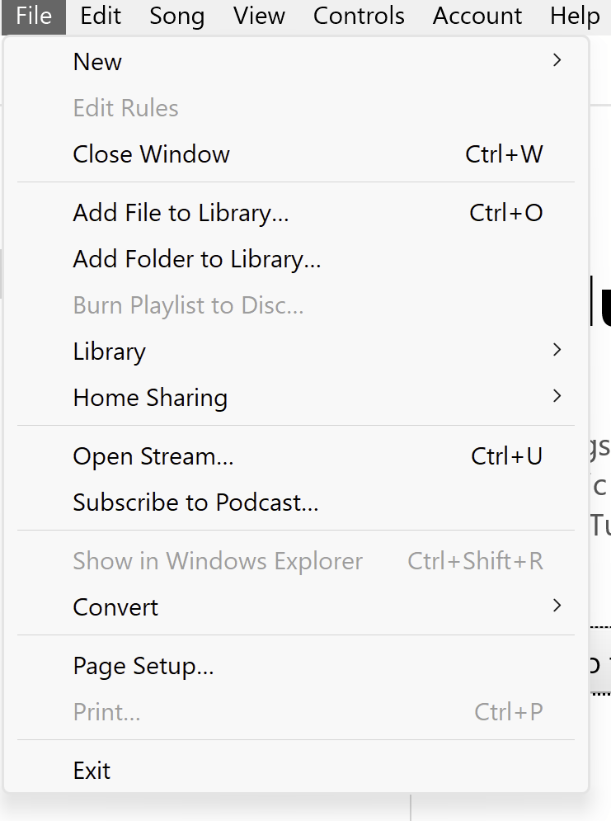Open the Help menu
This screenshot has height=821, width=611.
click(x=575, y=16)
